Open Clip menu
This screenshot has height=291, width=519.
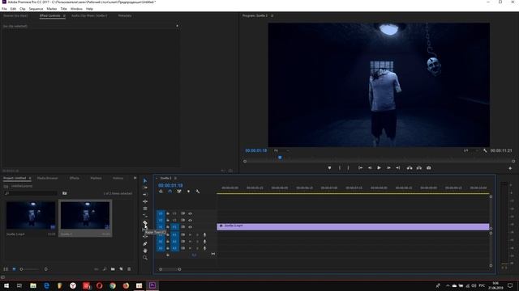click(x=22, y=9)
